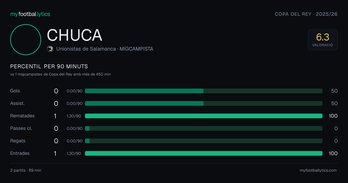Click the Assist. percentile bar

point(204,103)
